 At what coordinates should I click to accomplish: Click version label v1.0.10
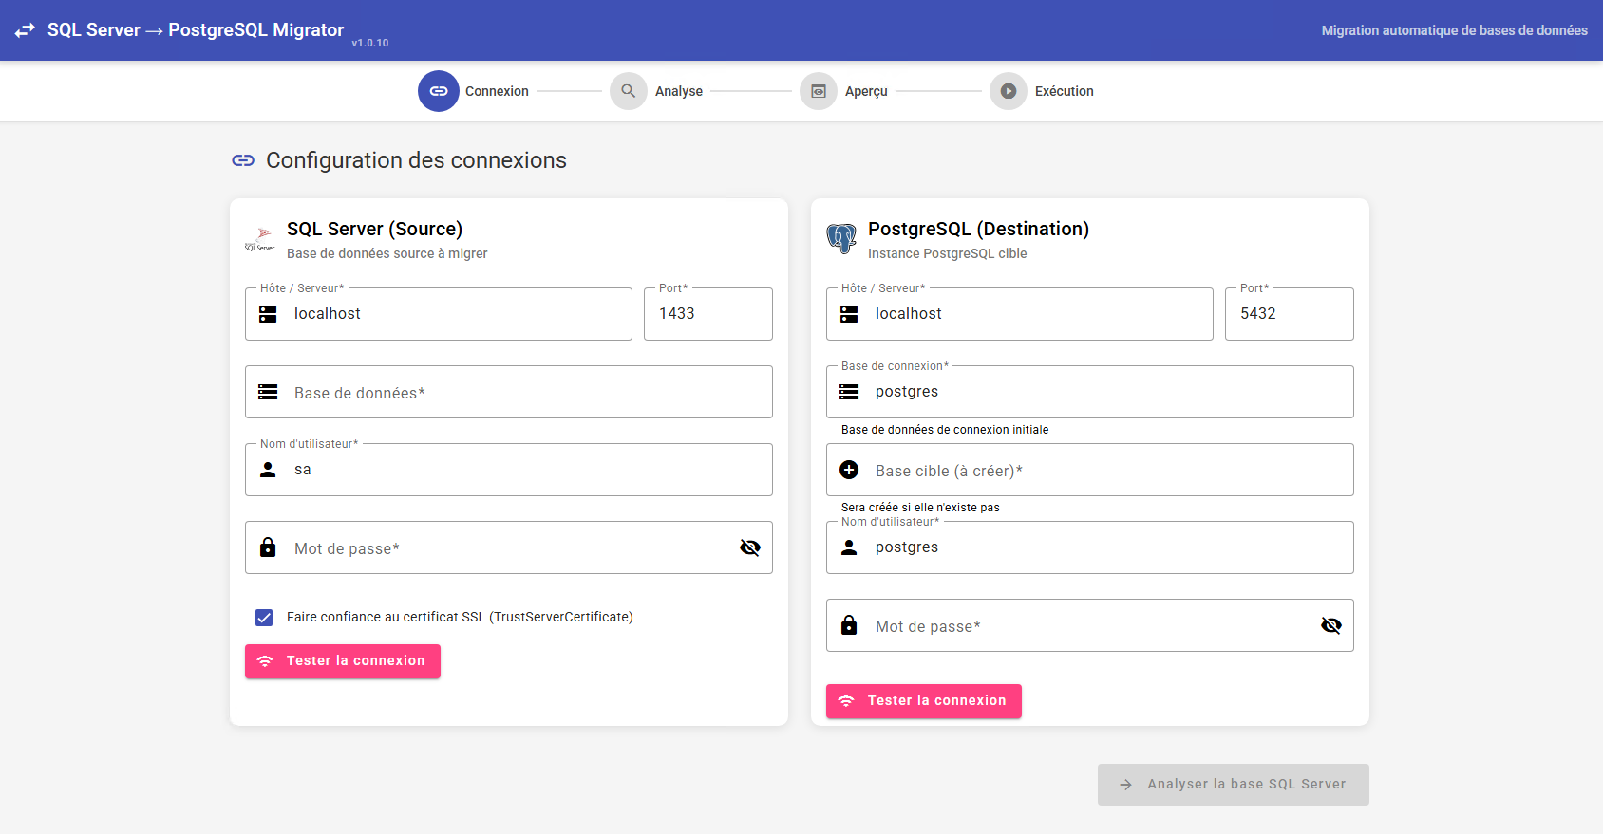pyautogui.click(x=370, y=43)
